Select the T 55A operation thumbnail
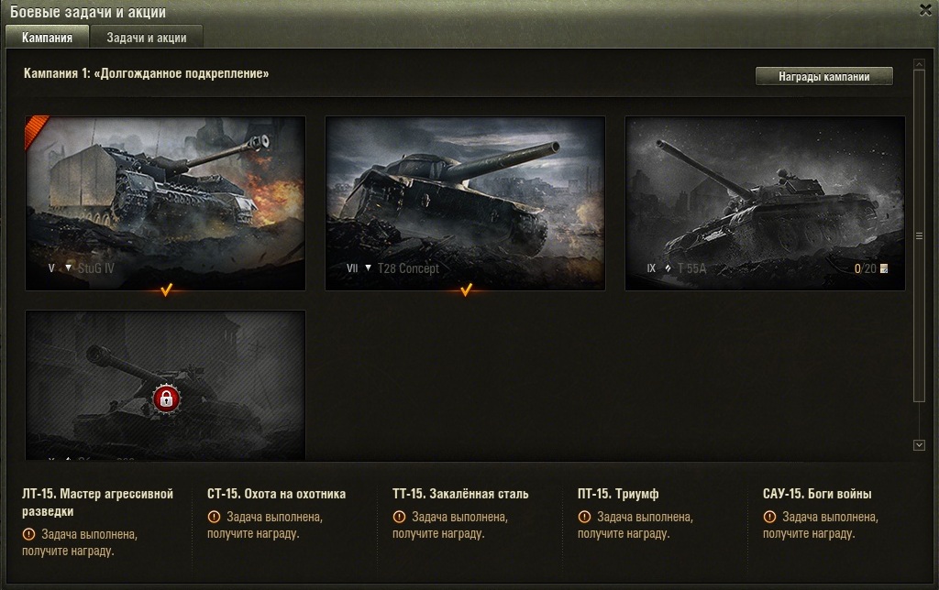The image size is (939, 590). pos(765,202)
